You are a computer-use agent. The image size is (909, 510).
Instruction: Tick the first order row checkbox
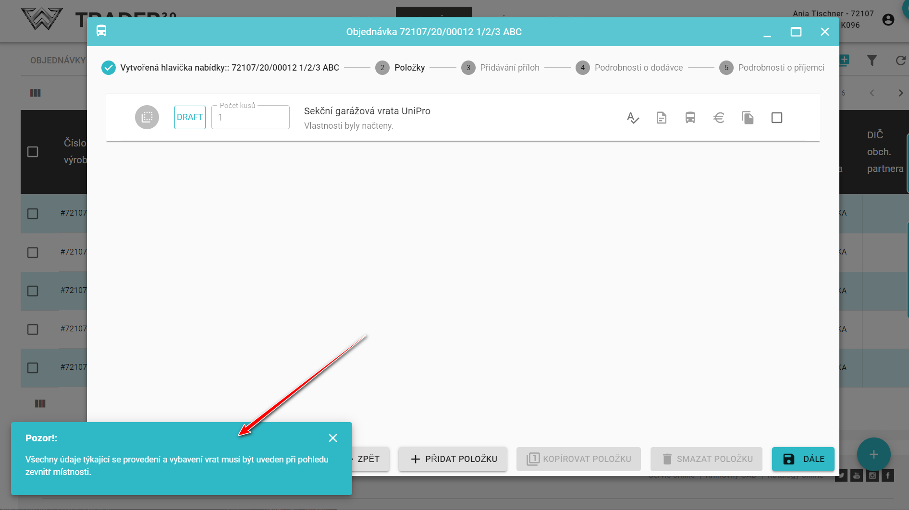coord(33,214)
